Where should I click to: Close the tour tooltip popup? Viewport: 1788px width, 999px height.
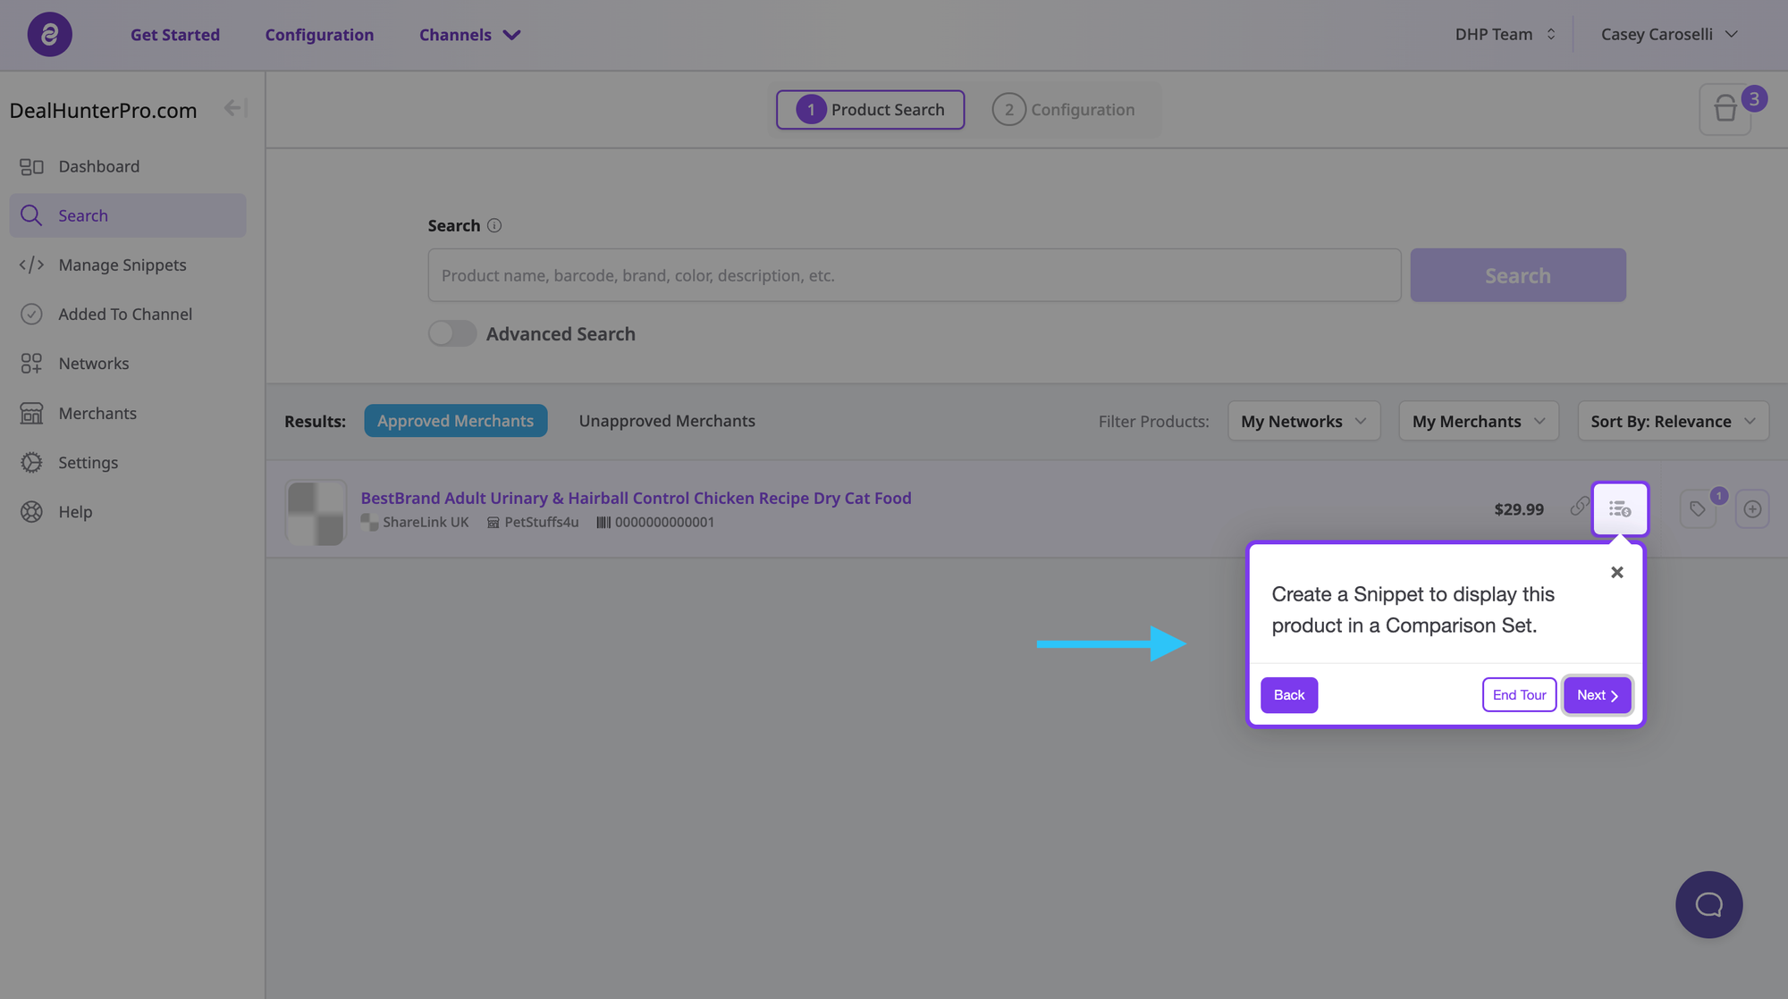coord(1616,573)
